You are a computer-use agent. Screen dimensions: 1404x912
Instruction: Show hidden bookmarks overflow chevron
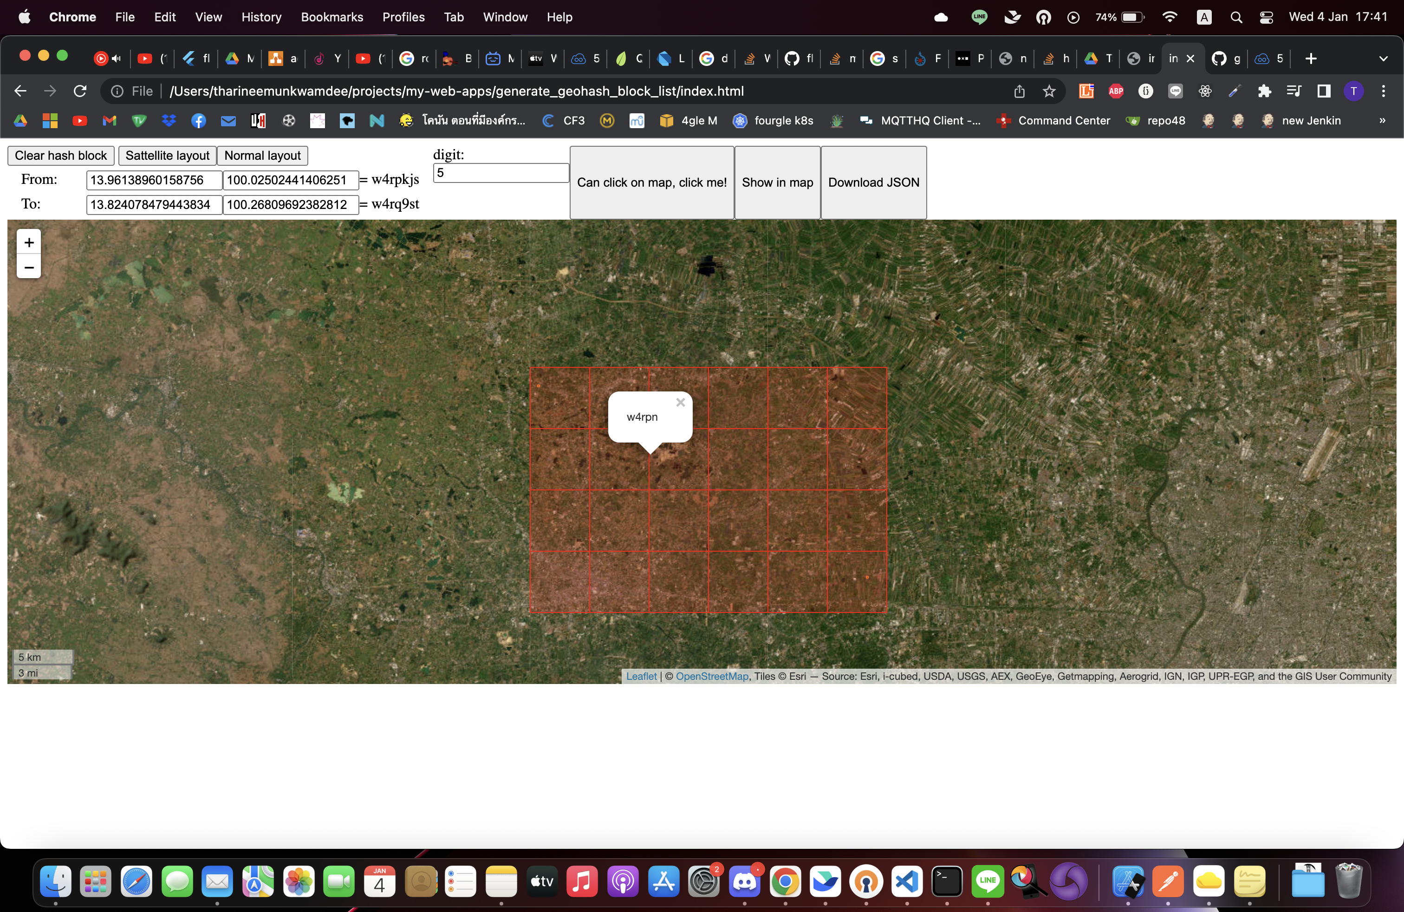pyautogui.click(x=1382, y=120)
